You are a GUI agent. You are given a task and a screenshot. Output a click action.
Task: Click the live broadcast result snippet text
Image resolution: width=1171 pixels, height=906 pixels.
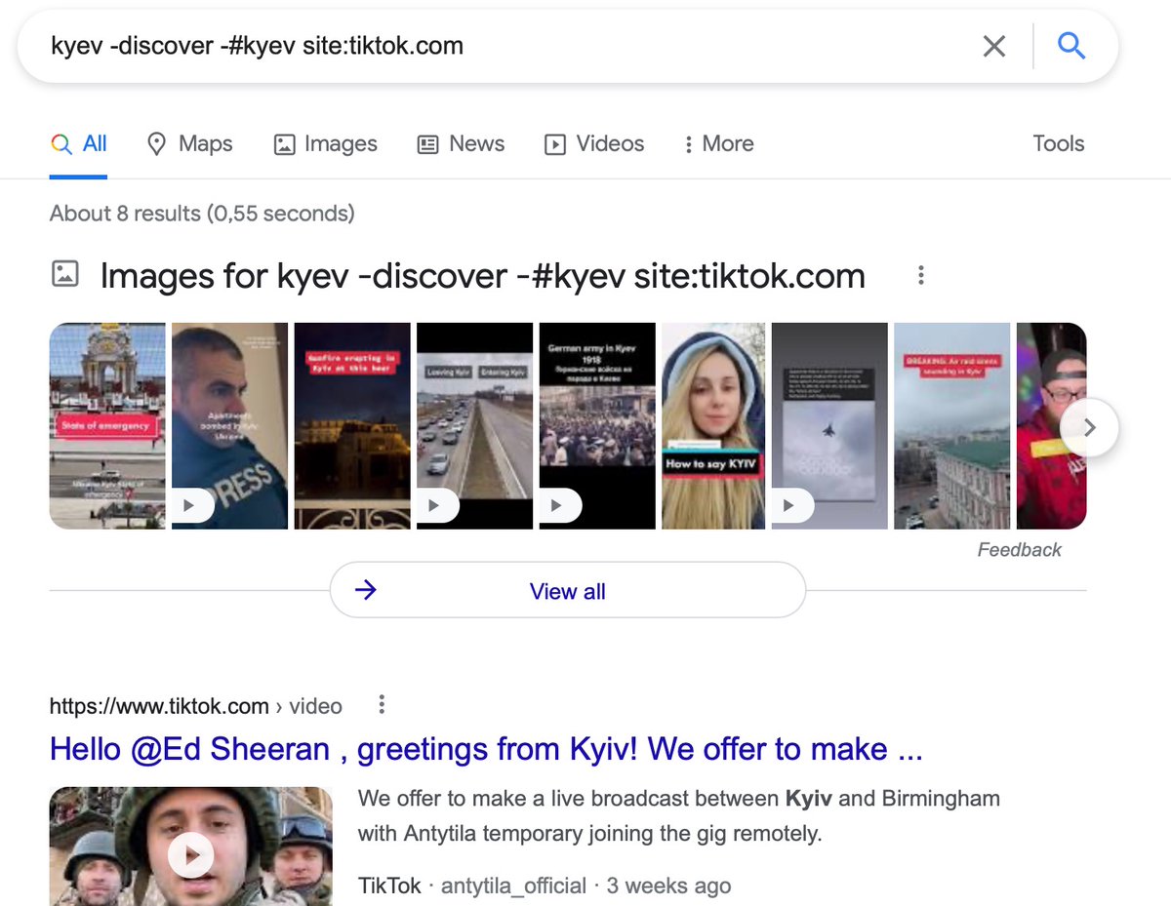[x=679, y=816]
